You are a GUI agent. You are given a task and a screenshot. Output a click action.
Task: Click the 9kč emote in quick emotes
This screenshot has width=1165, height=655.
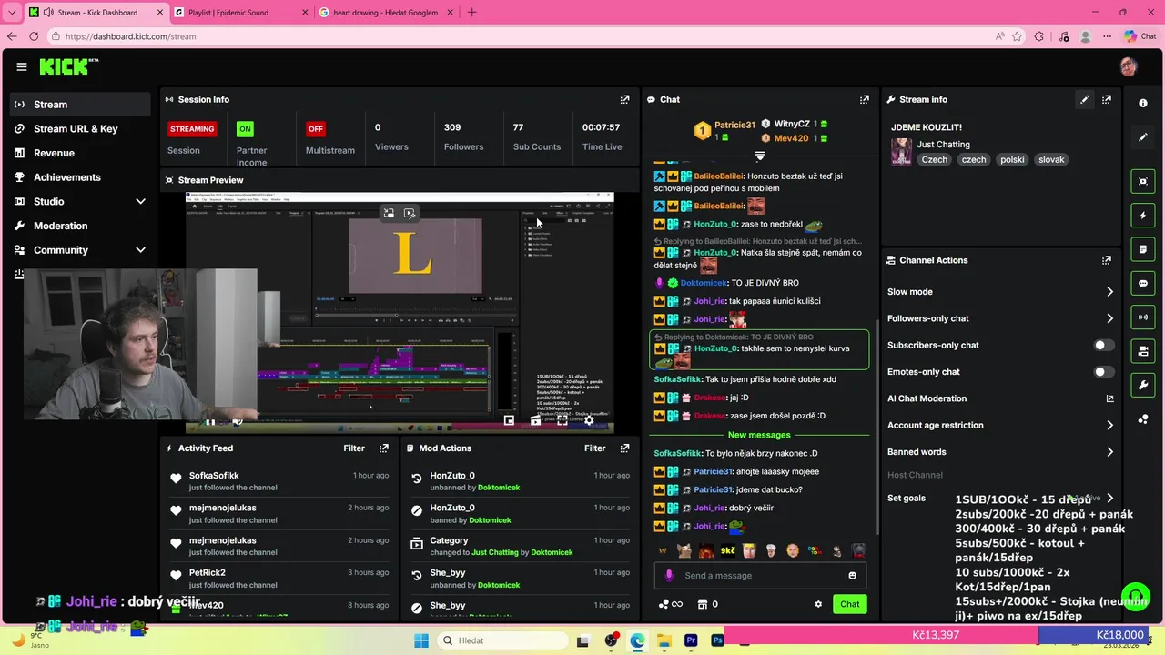coord(727,550)
